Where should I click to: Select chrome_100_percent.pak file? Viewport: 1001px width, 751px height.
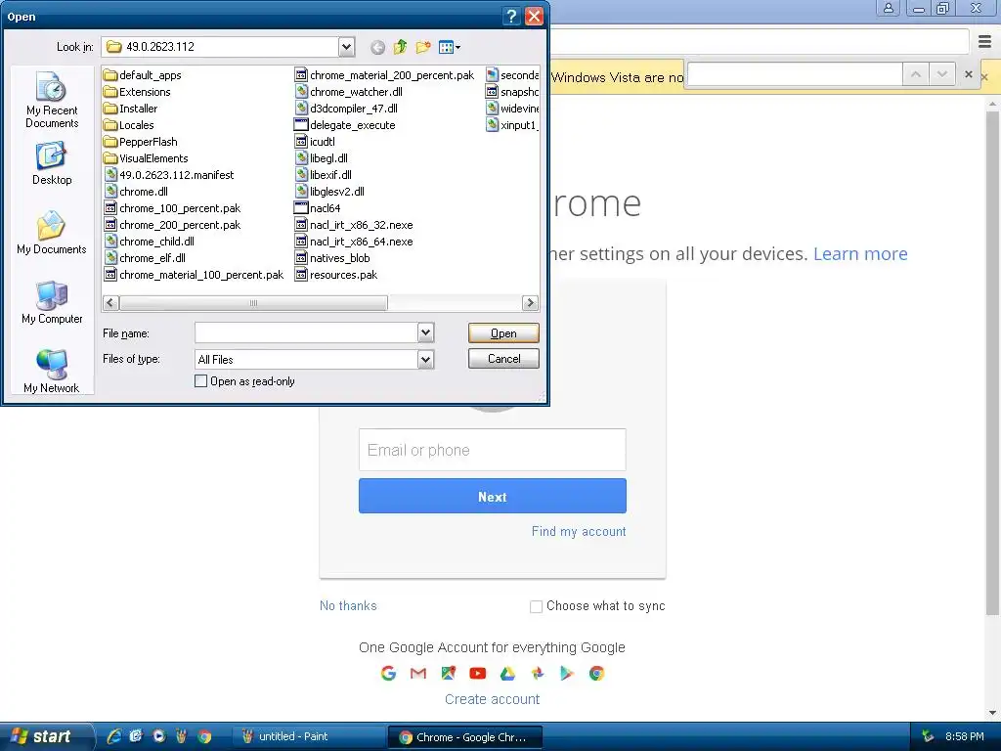pos(172,208)
